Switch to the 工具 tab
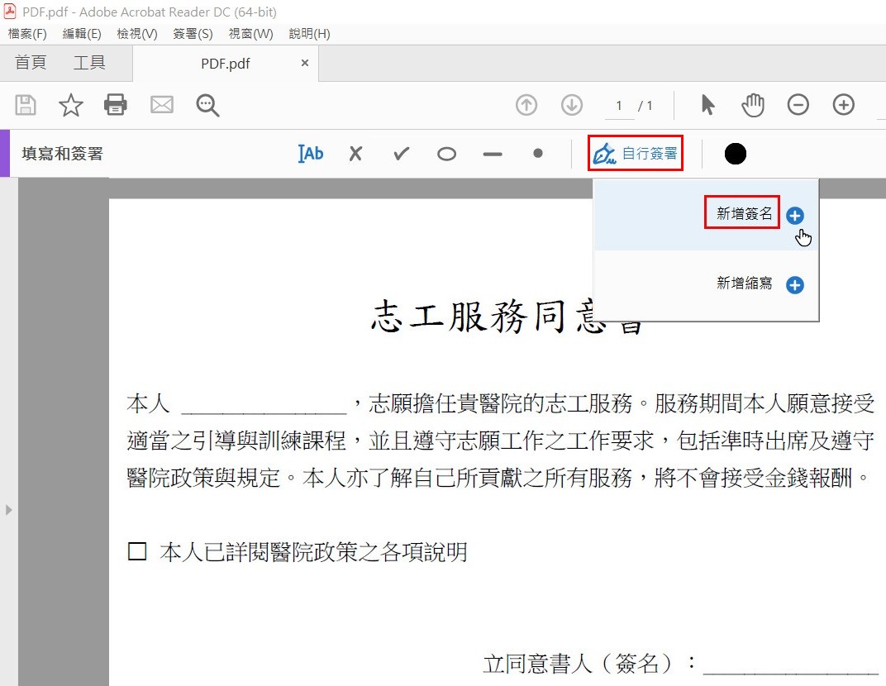This screenshot has height=686, width=886. tap(89, 63)
